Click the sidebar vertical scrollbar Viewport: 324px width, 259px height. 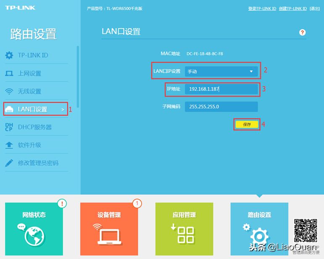pos(78,77)
